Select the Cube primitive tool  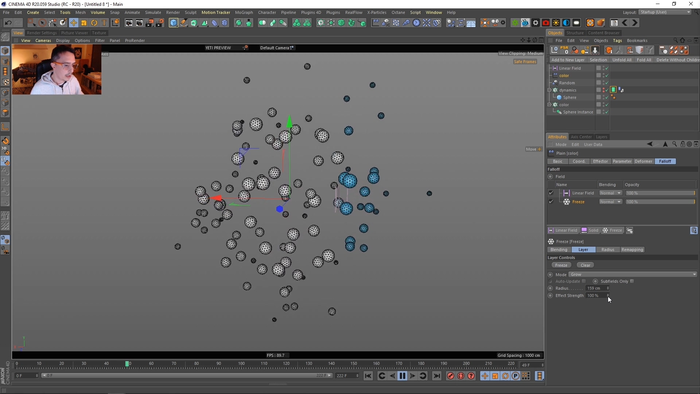pos(173,23)
